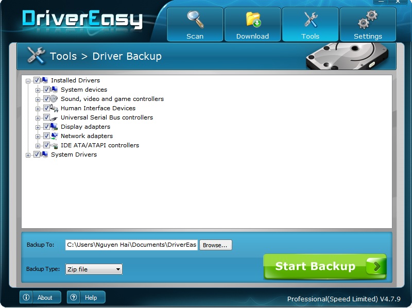The width and height of the screenshot is (412, 308).
Task: Uncheck the System Drivers checkbox
Action: pyautogui.click(x=37, y=155)
